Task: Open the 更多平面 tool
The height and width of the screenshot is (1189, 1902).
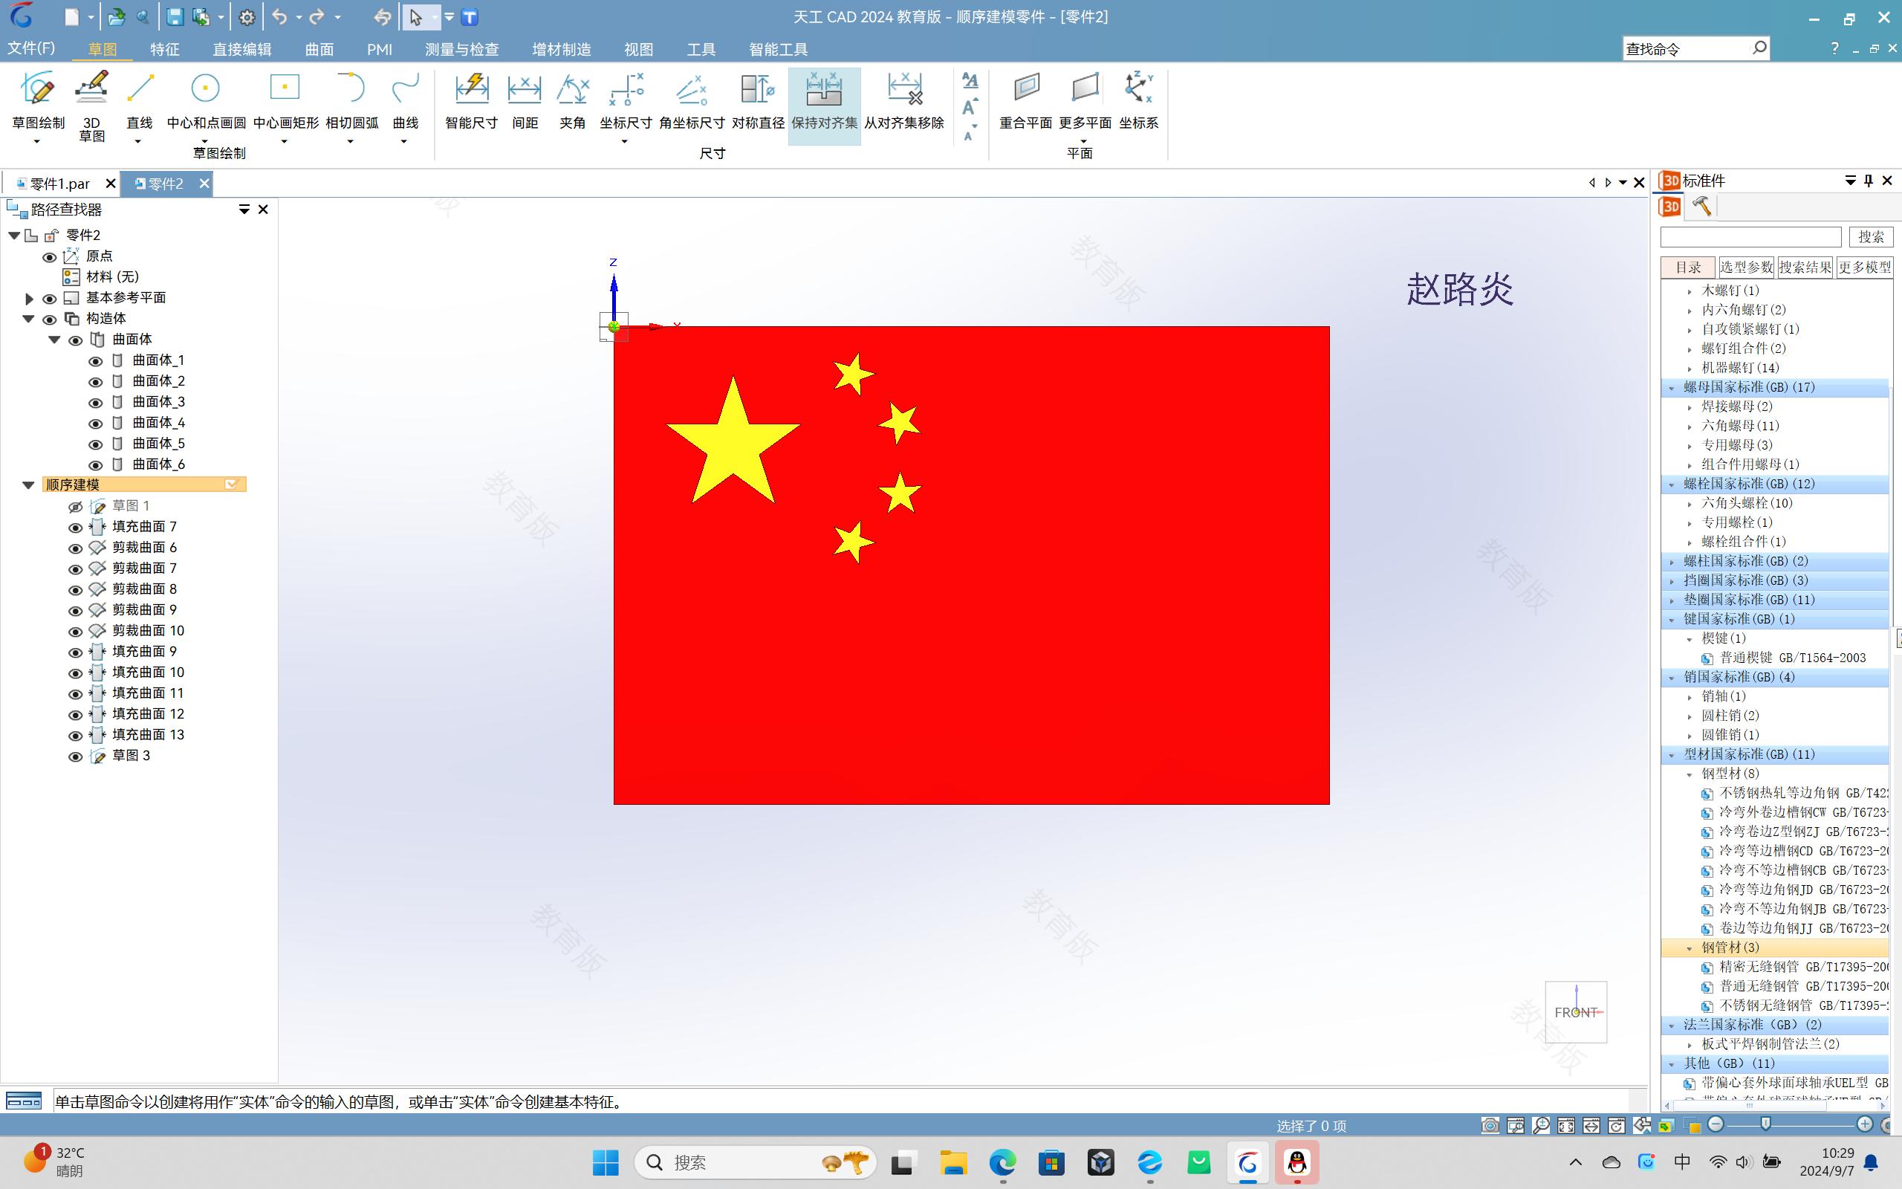Action: 1085,100
